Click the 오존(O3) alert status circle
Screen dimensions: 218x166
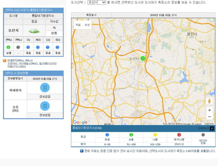(45, 106)
